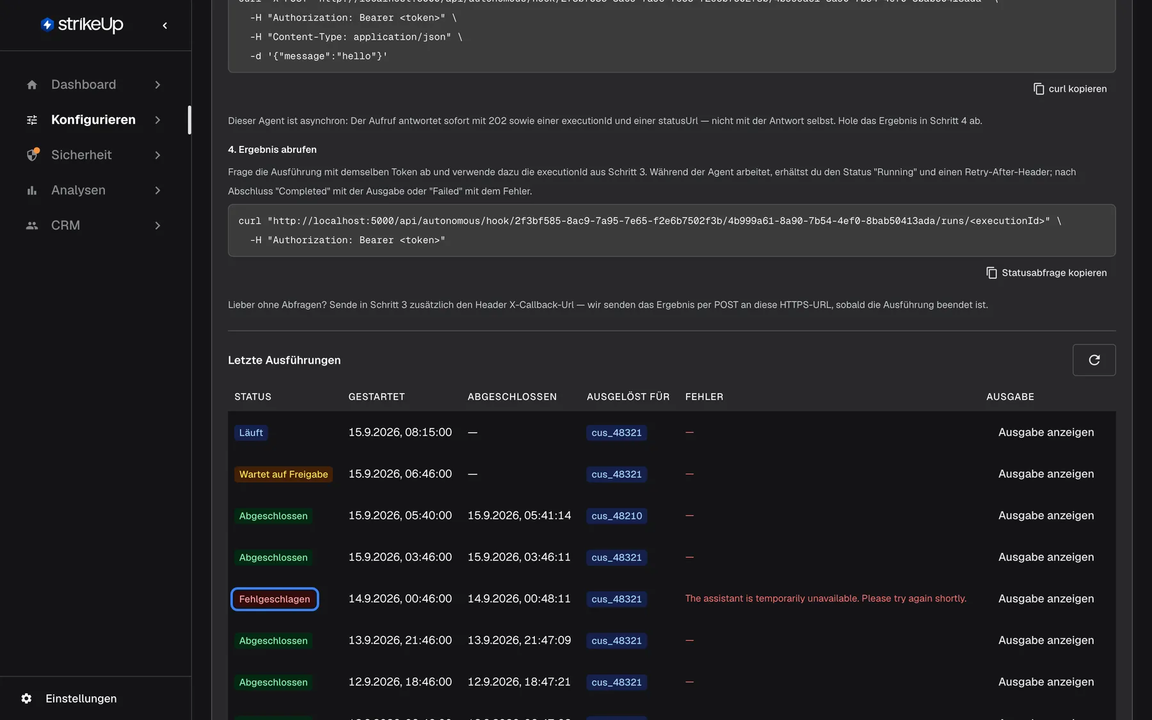Open the Konfigurieren menu item
Image resolution: width=1152 pixels, height=720 pixels.
pos(95,120)
